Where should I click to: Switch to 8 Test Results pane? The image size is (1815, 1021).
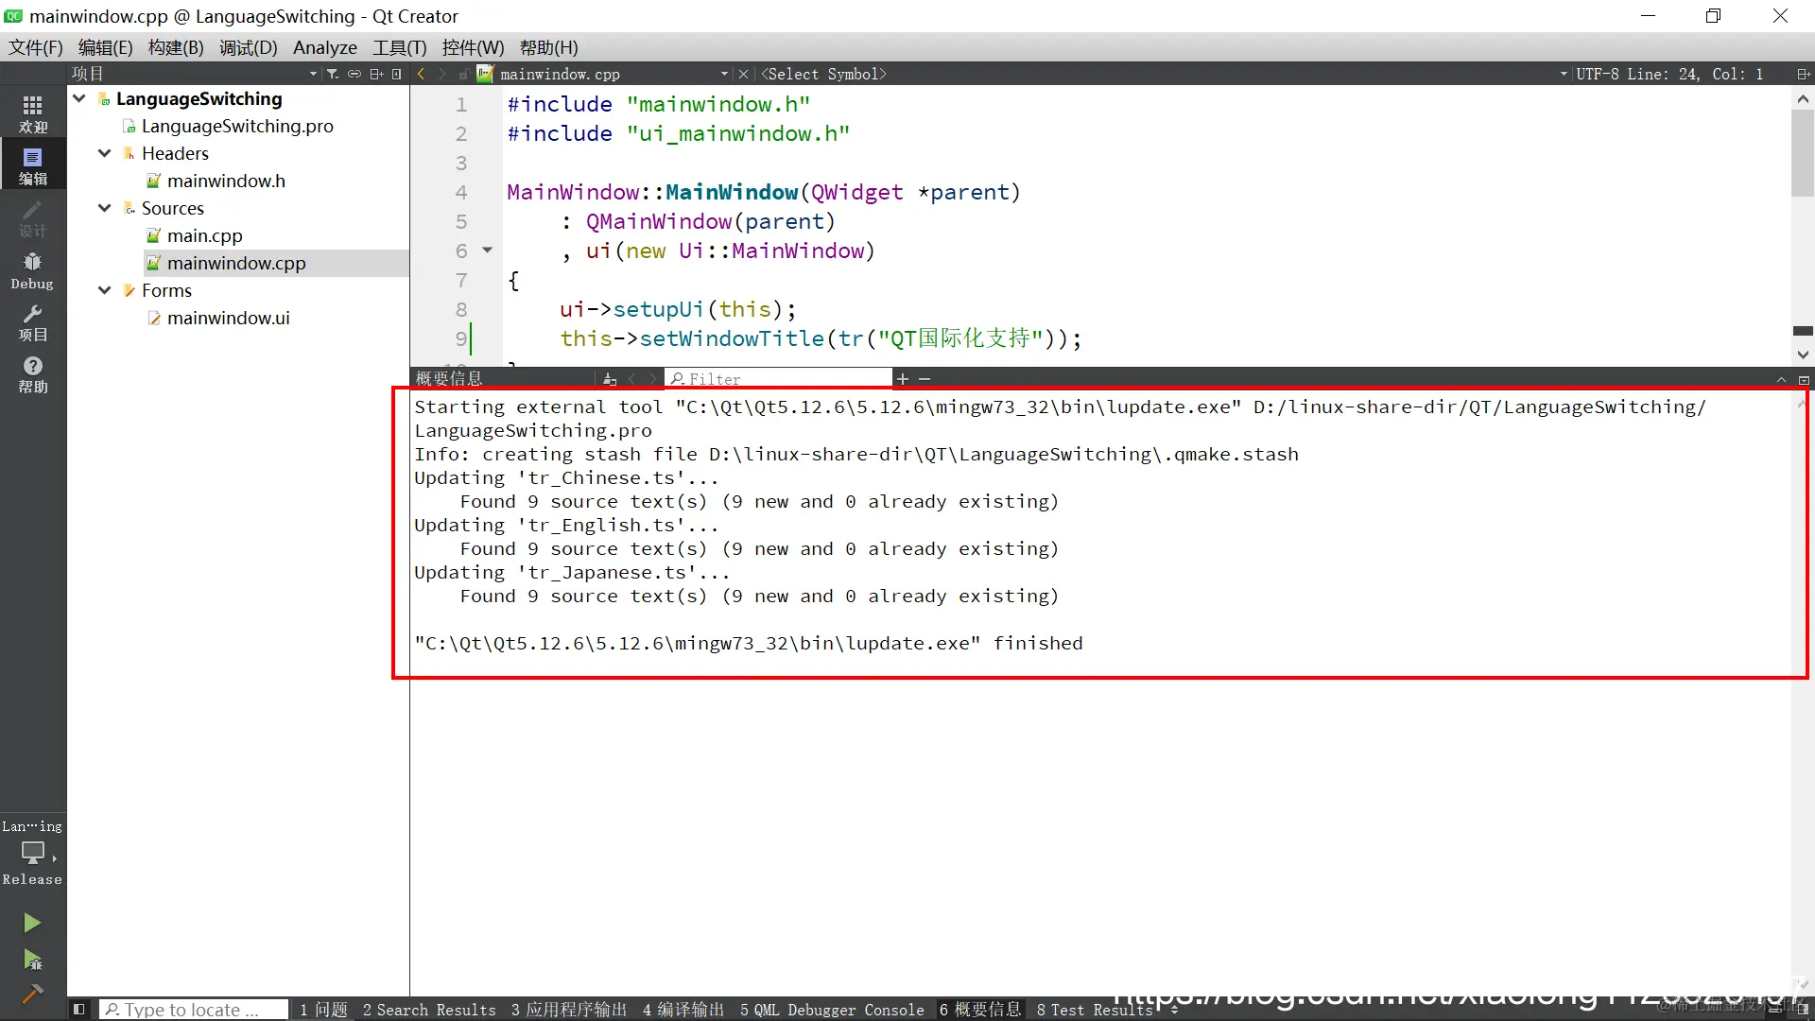(1095, 1010)
